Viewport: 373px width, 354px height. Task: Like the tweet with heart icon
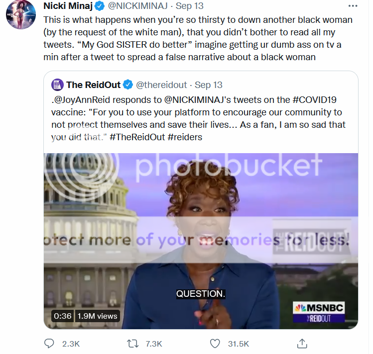(215, 344)
